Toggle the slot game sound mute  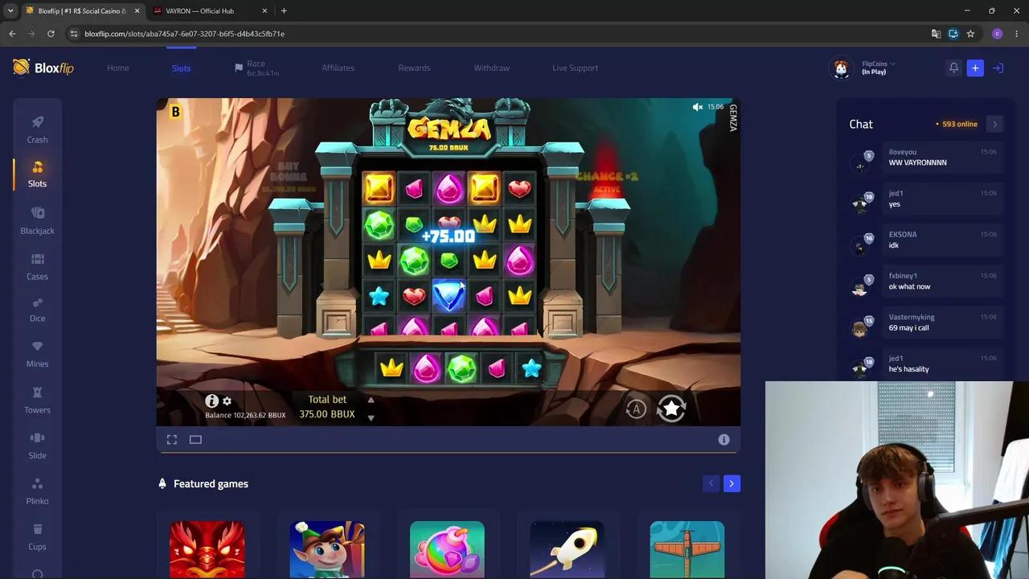pyautogui.click(x=698, y=107)
